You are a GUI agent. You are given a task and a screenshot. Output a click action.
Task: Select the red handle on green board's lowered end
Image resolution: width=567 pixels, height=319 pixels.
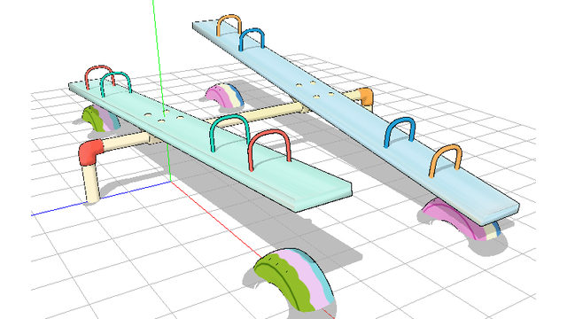click(x=269, y=150)
